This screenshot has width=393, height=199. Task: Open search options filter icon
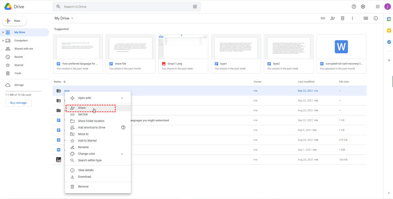tap(195, 6)
